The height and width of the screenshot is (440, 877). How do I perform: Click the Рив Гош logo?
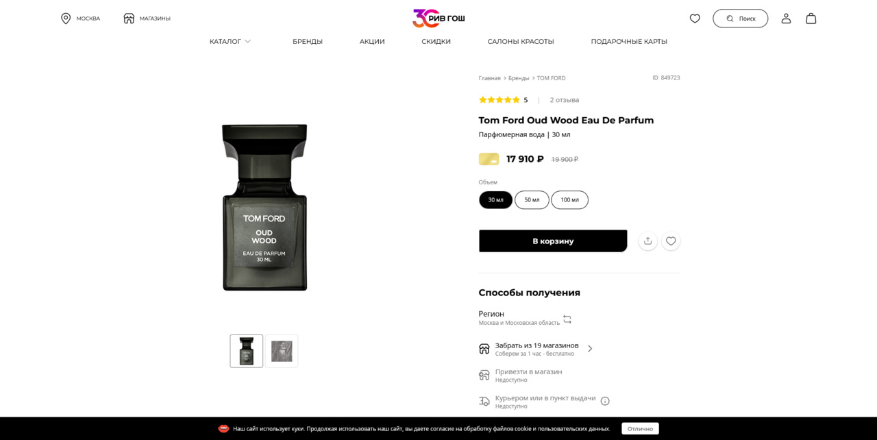438,19
